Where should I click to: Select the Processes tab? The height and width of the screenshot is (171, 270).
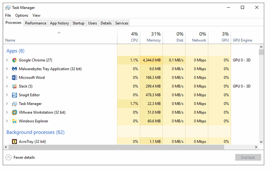pos(13,23)
